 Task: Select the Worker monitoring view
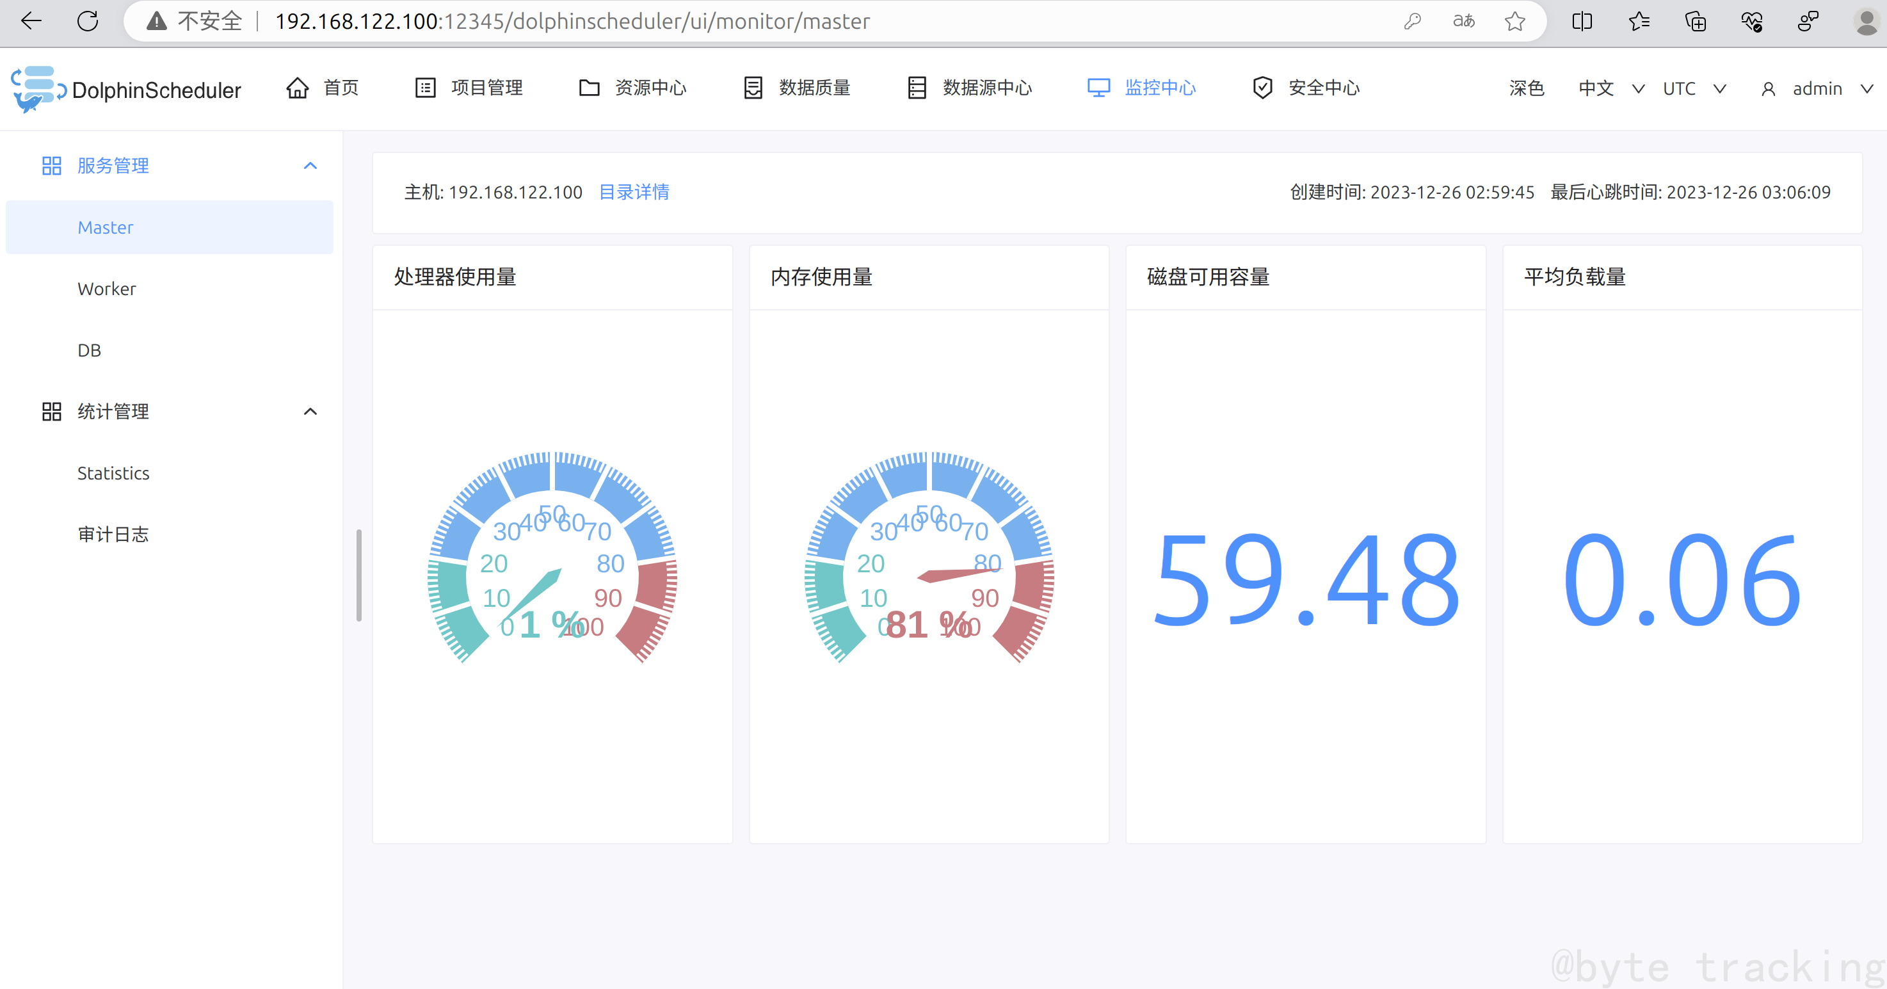pyautogui.click(x=106, y=289)
